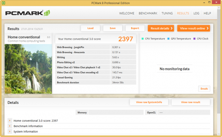Close the PCMark 8 window

216,2
